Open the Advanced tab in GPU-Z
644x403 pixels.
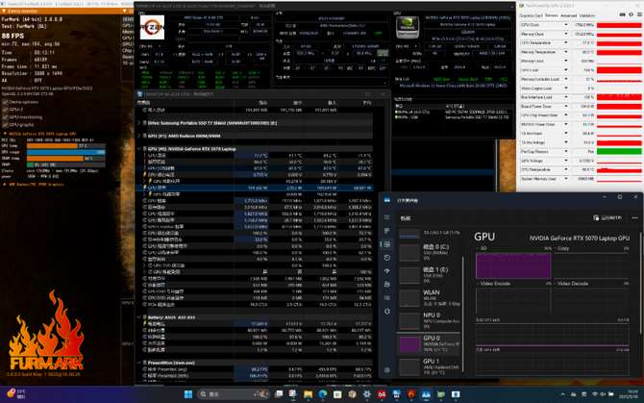(x=569, y=15)
